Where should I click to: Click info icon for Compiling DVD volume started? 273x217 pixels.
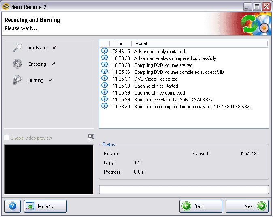(x=105, y=65)
